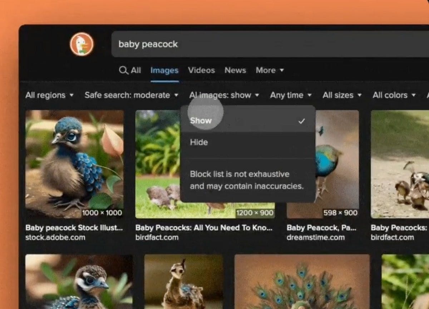429x309 pixels.
Task: Open the All sizes filter
Action: pyautogui.click(x=342, y=95)
